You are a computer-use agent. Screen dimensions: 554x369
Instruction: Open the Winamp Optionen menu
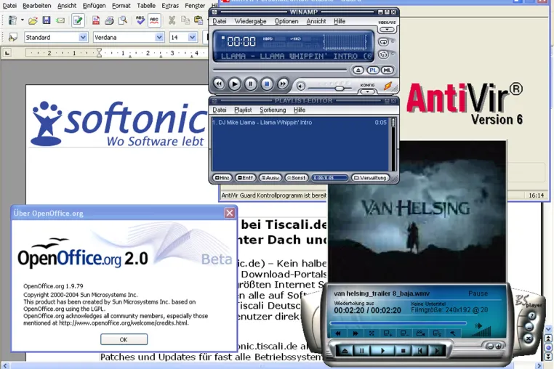[286, 21]
